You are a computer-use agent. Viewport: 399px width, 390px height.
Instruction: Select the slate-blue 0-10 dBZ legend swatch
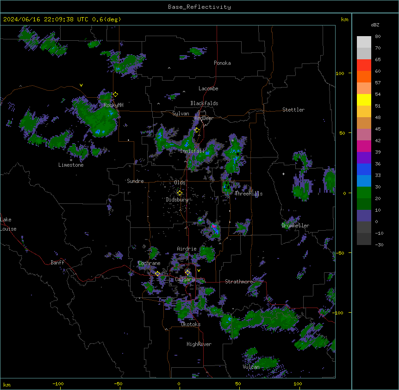click(364, 216)
